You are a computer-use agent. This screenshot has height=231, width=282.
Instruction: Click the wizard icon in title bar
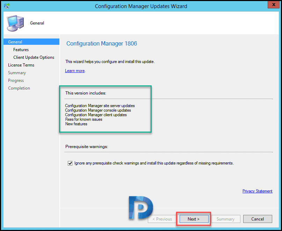(x=7, y=6)
